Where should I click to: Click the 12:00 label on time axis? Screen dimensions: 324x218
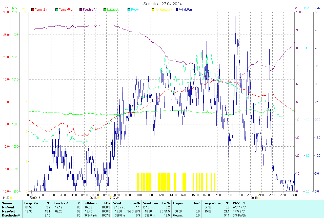point(162,195)
